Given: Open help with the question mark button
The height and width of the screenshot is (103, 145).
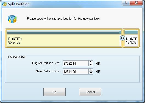Looking at the screenshot, I should point(126,3).
